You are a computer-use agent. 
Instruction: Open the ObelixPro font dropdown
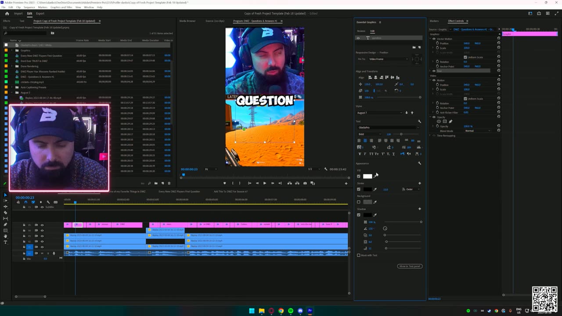(x=389, y=128)
